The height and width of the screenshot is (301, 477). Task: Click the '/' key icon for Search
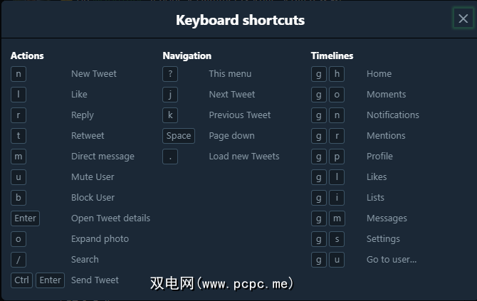19,260
